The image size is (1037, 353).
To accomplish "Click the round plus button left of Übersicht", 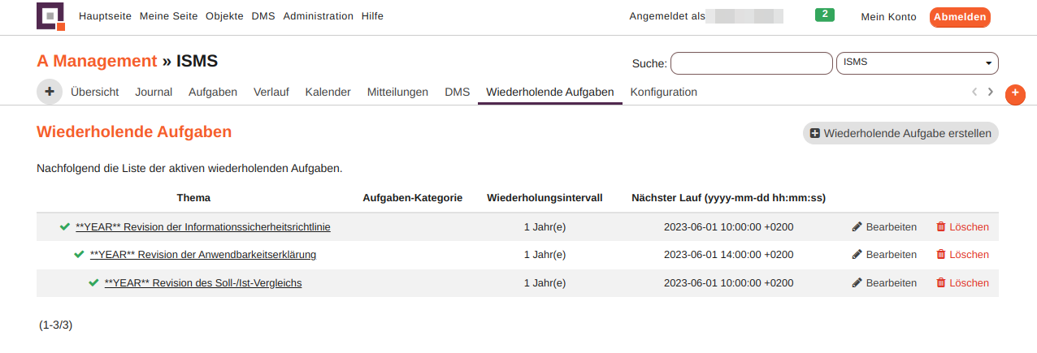I will 50,92.
